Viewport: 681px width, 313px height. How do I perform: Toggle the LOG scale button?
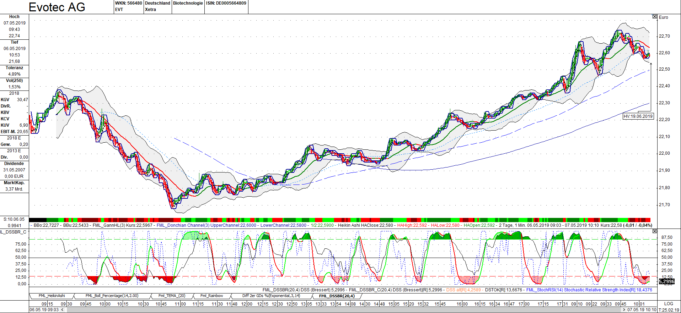pyautogui.click(x=669, y=304)
